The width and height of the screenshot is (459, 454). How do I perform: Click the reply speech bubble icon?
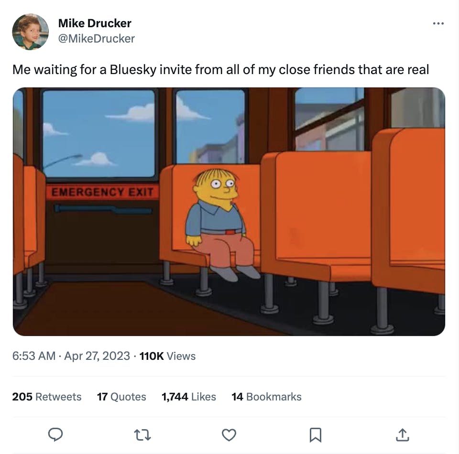[x=55, y=434]
